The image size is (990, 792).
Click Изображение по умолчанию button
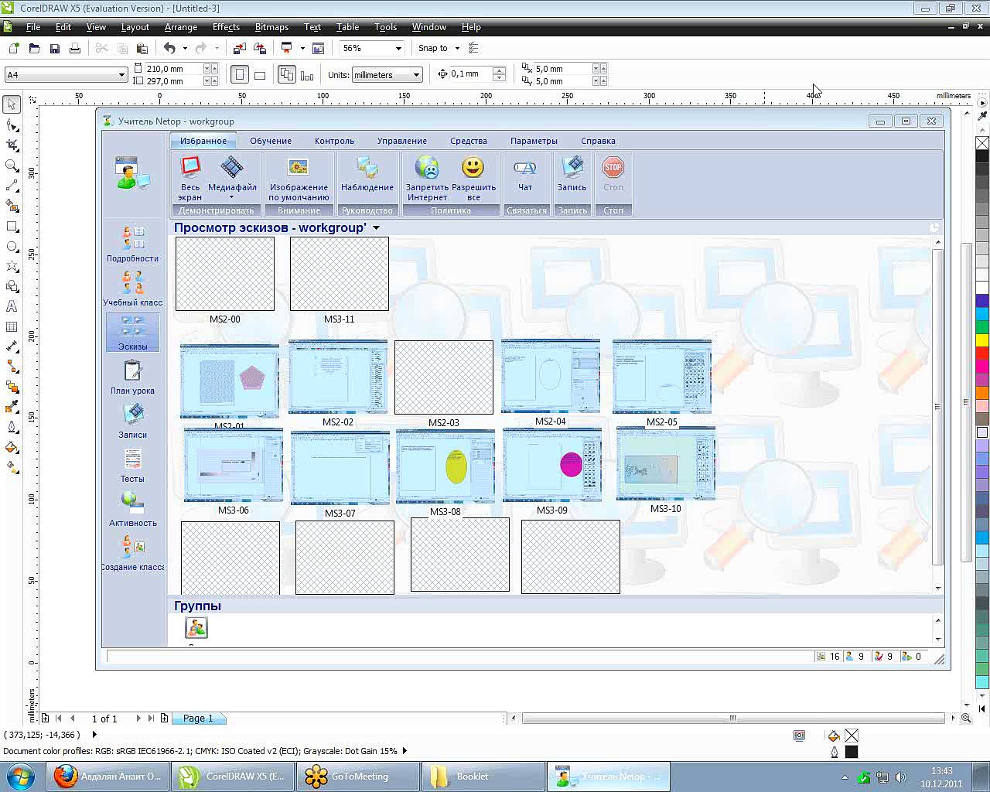(x=299, y=179)
